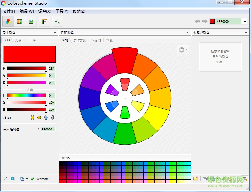Open the color wheel type dropdown button

[x=183, y=50]
